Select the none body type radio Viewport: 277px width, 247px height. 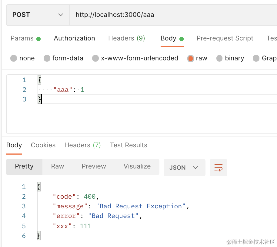14,58
